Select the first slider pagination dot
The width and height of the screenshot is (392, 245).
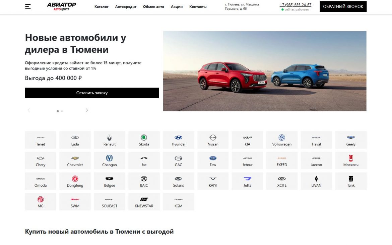(58, 111)
